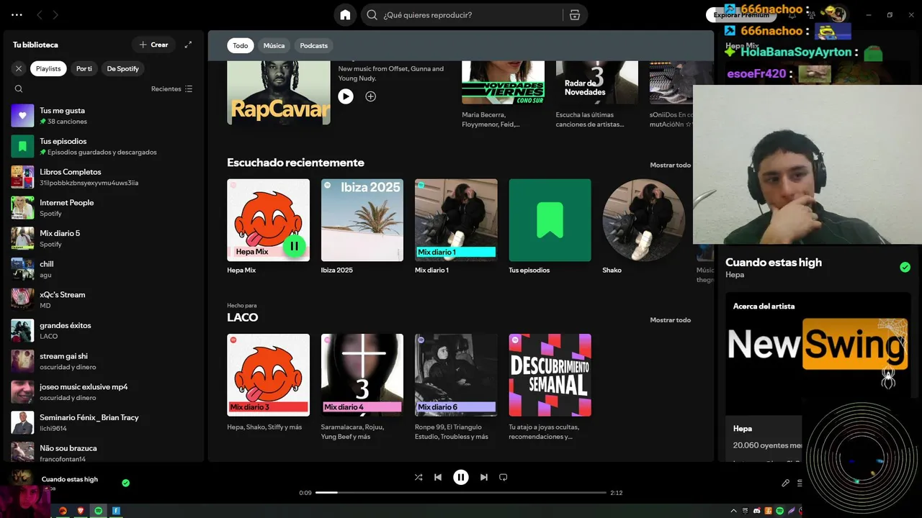The image size is (922, 518).
Task: Open the three-dot app menu
Action: tap(17, 14)
